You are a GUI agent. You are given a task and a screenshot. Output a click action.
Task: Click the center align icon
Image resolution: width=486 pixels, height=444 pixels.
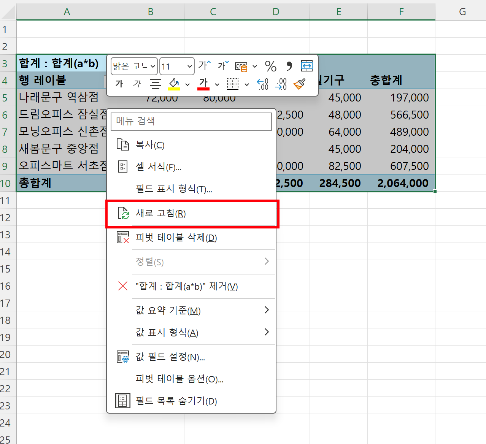click(x=156, y=84)
